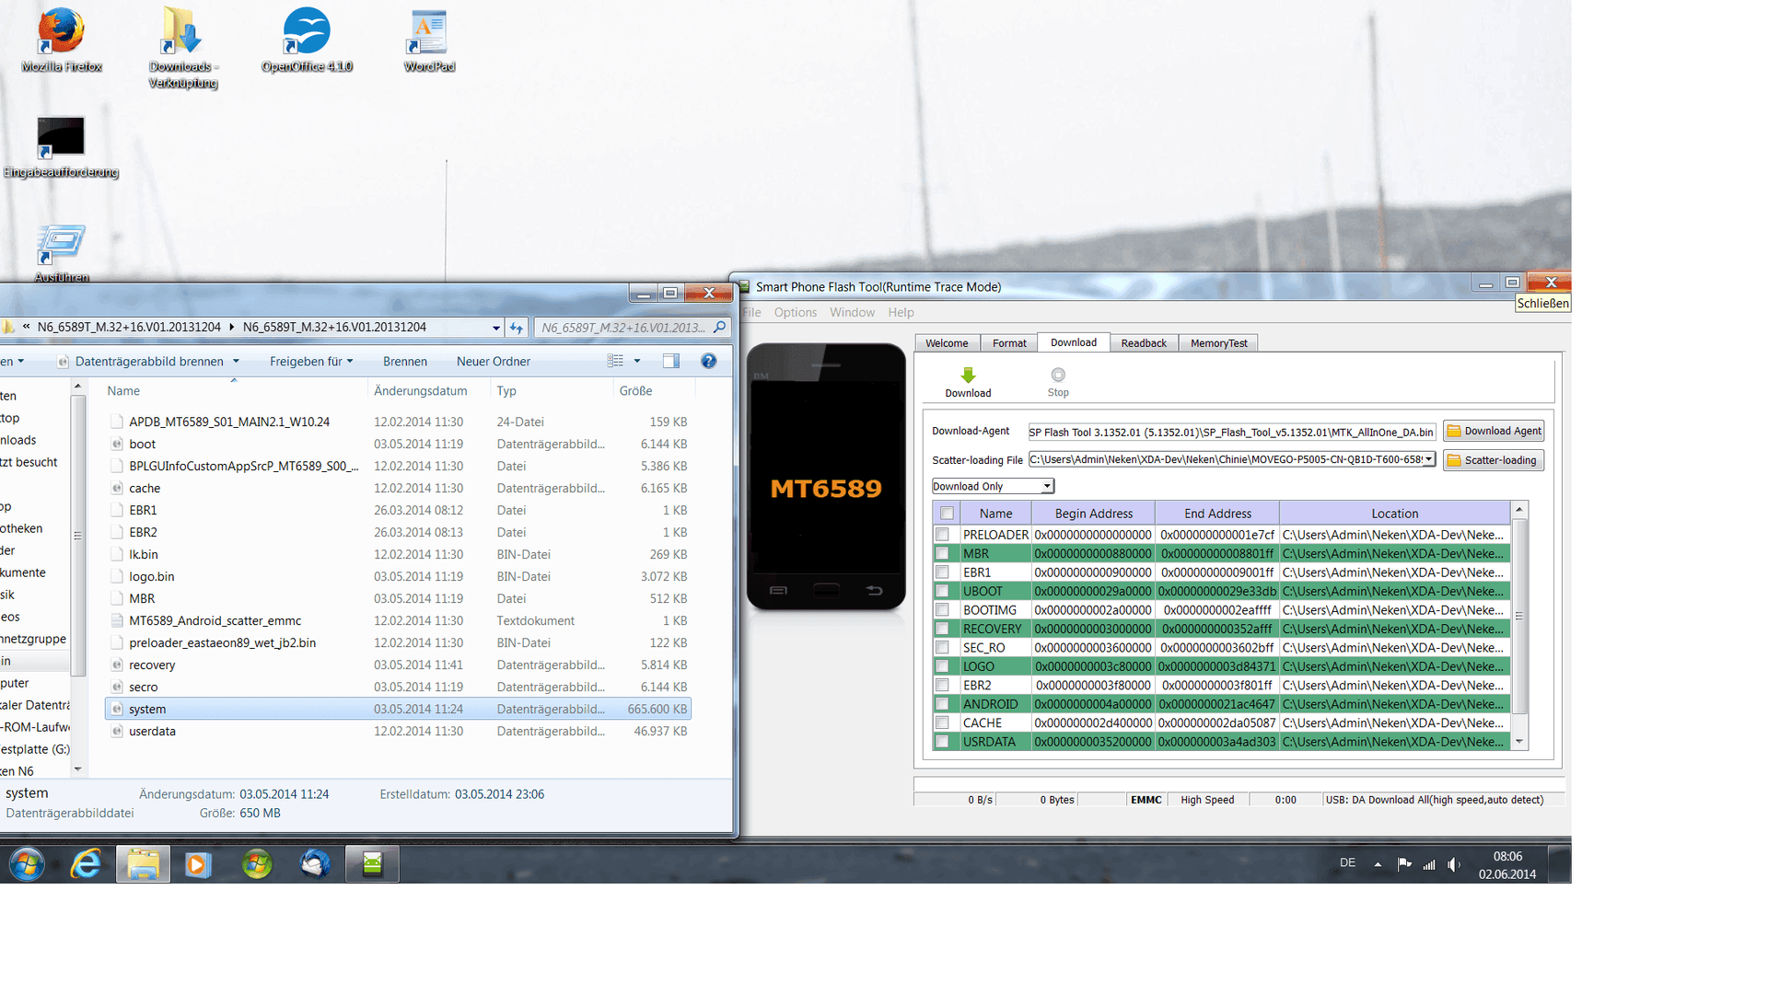
Task: Toggle the select-all checkbox in table header
Action: pos(946,514)
